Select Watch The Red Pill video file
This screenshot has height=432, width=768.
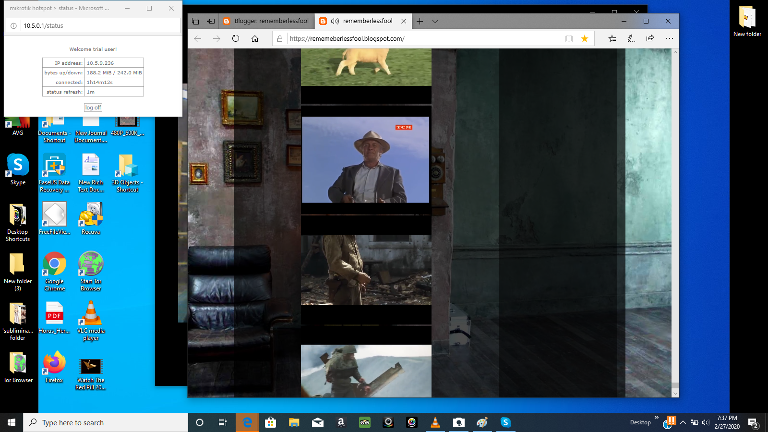(x=91, y=373)
